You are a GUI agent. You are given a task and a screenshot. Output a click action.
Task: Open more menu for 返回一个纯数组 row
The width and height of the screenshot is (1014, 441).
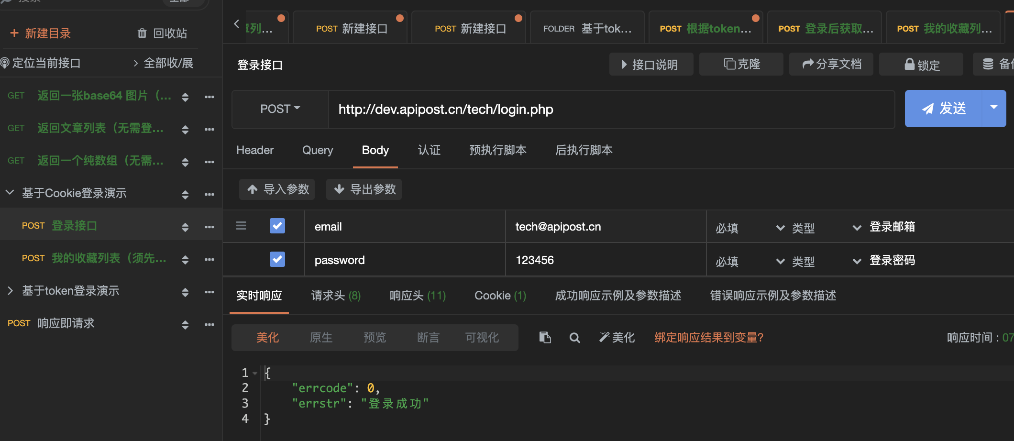[x=209, y=162]
